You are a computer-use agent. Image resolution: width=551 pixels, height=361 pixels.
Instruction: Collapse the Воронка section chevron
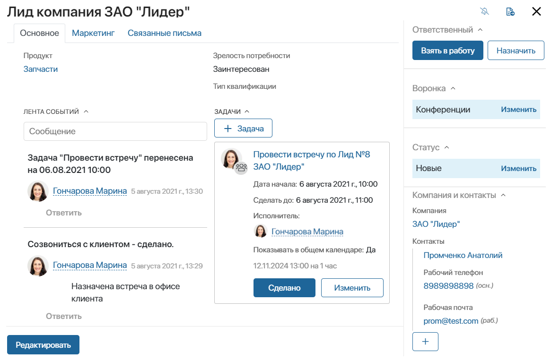[453, 88]
